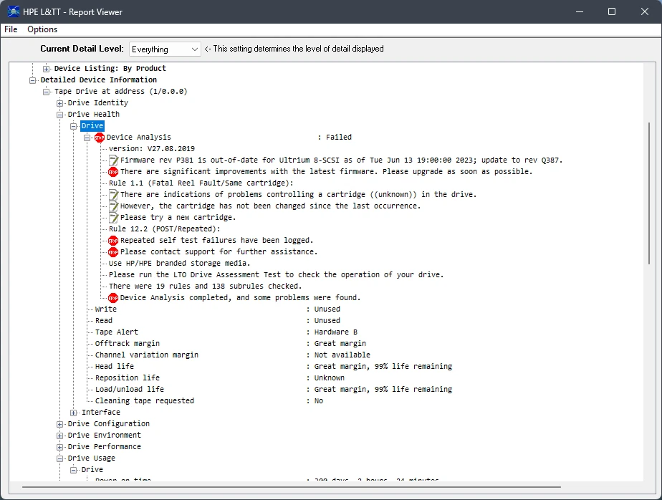The height and width of the screenshot is (500, 662).
Task: Click stop icon beside Please contact support line
Action: pyautogui.click(x=113, y=251)
